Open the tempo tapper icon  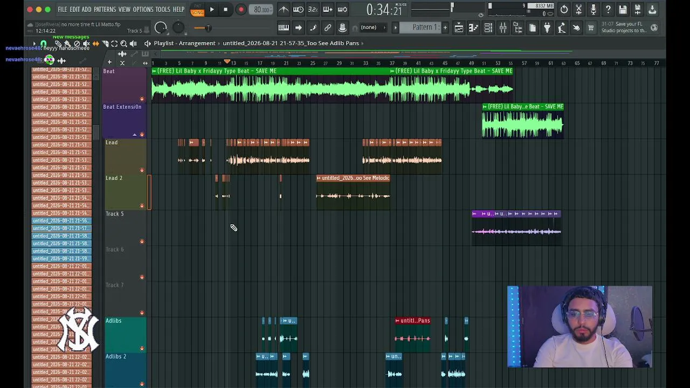562,28
